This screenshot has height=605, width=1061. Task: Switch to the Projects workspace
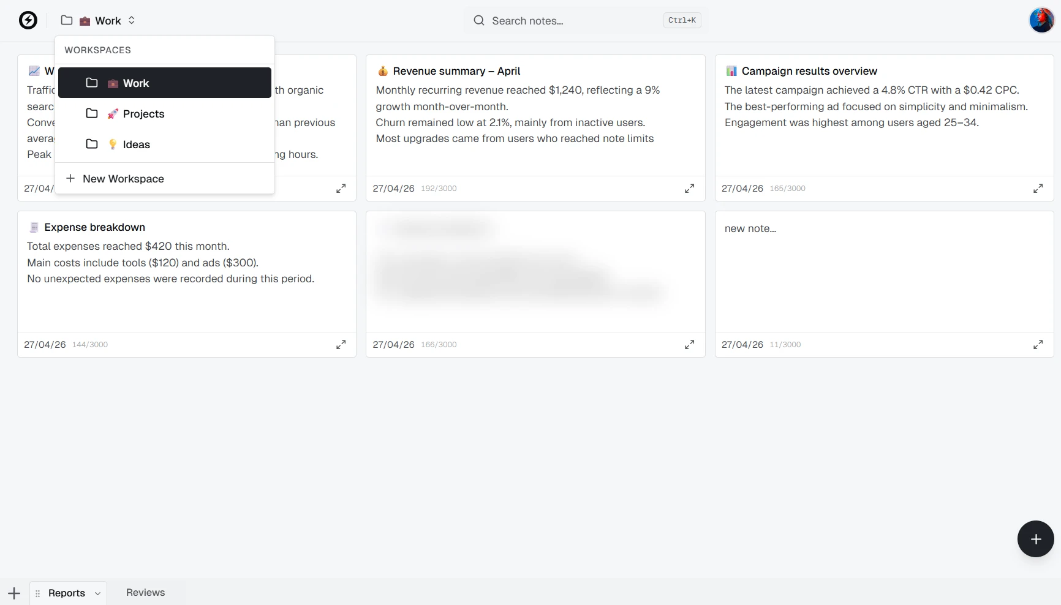pyautogui.click(x=165, y=113)
